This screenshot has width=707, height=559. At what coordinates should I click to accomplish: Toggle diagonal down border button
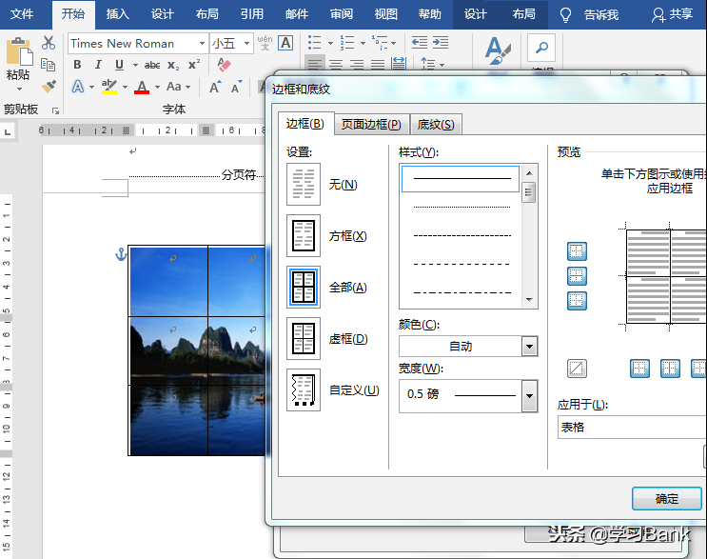577,369
